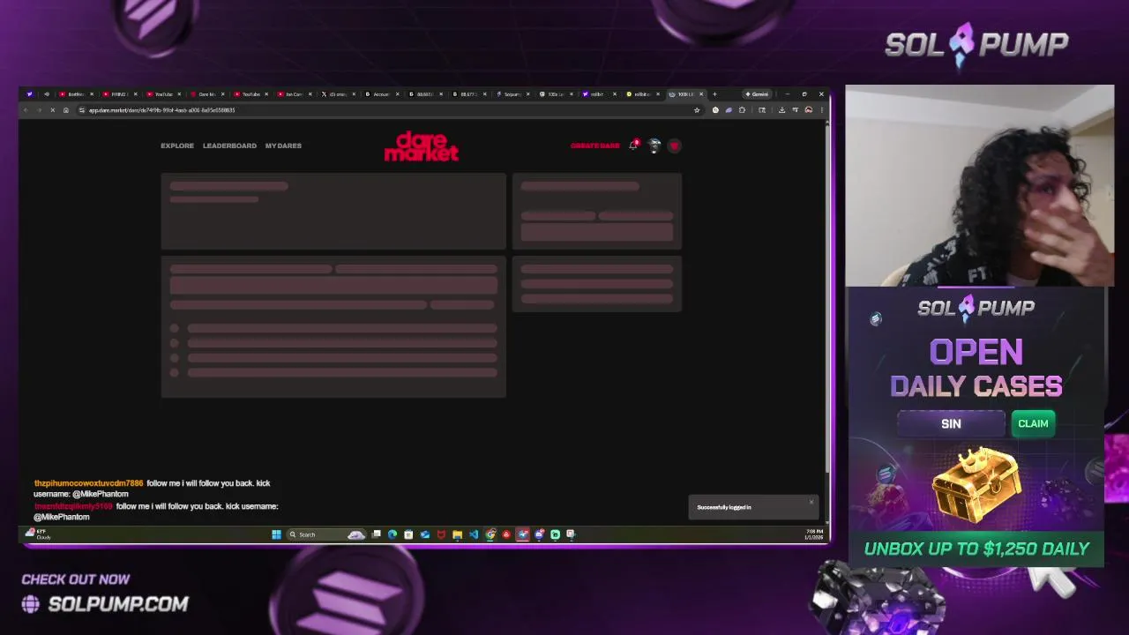This screenshot has width=1129, height=635.
Task: Open the notifications bell on Dare Market
Action: [x=633, y=146]
